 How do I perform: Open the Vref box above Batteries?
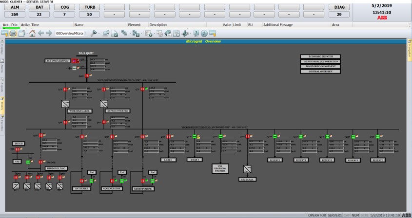pos(92,172)
